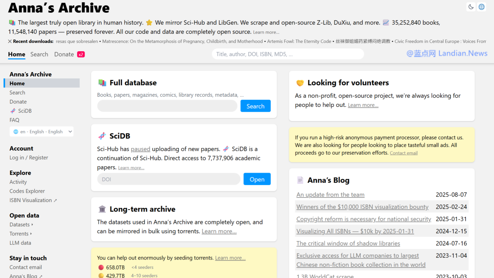Click the handshake icon beside Looking for volunteers
Viewport: 494px width, 278px height.
click(300, 83)
